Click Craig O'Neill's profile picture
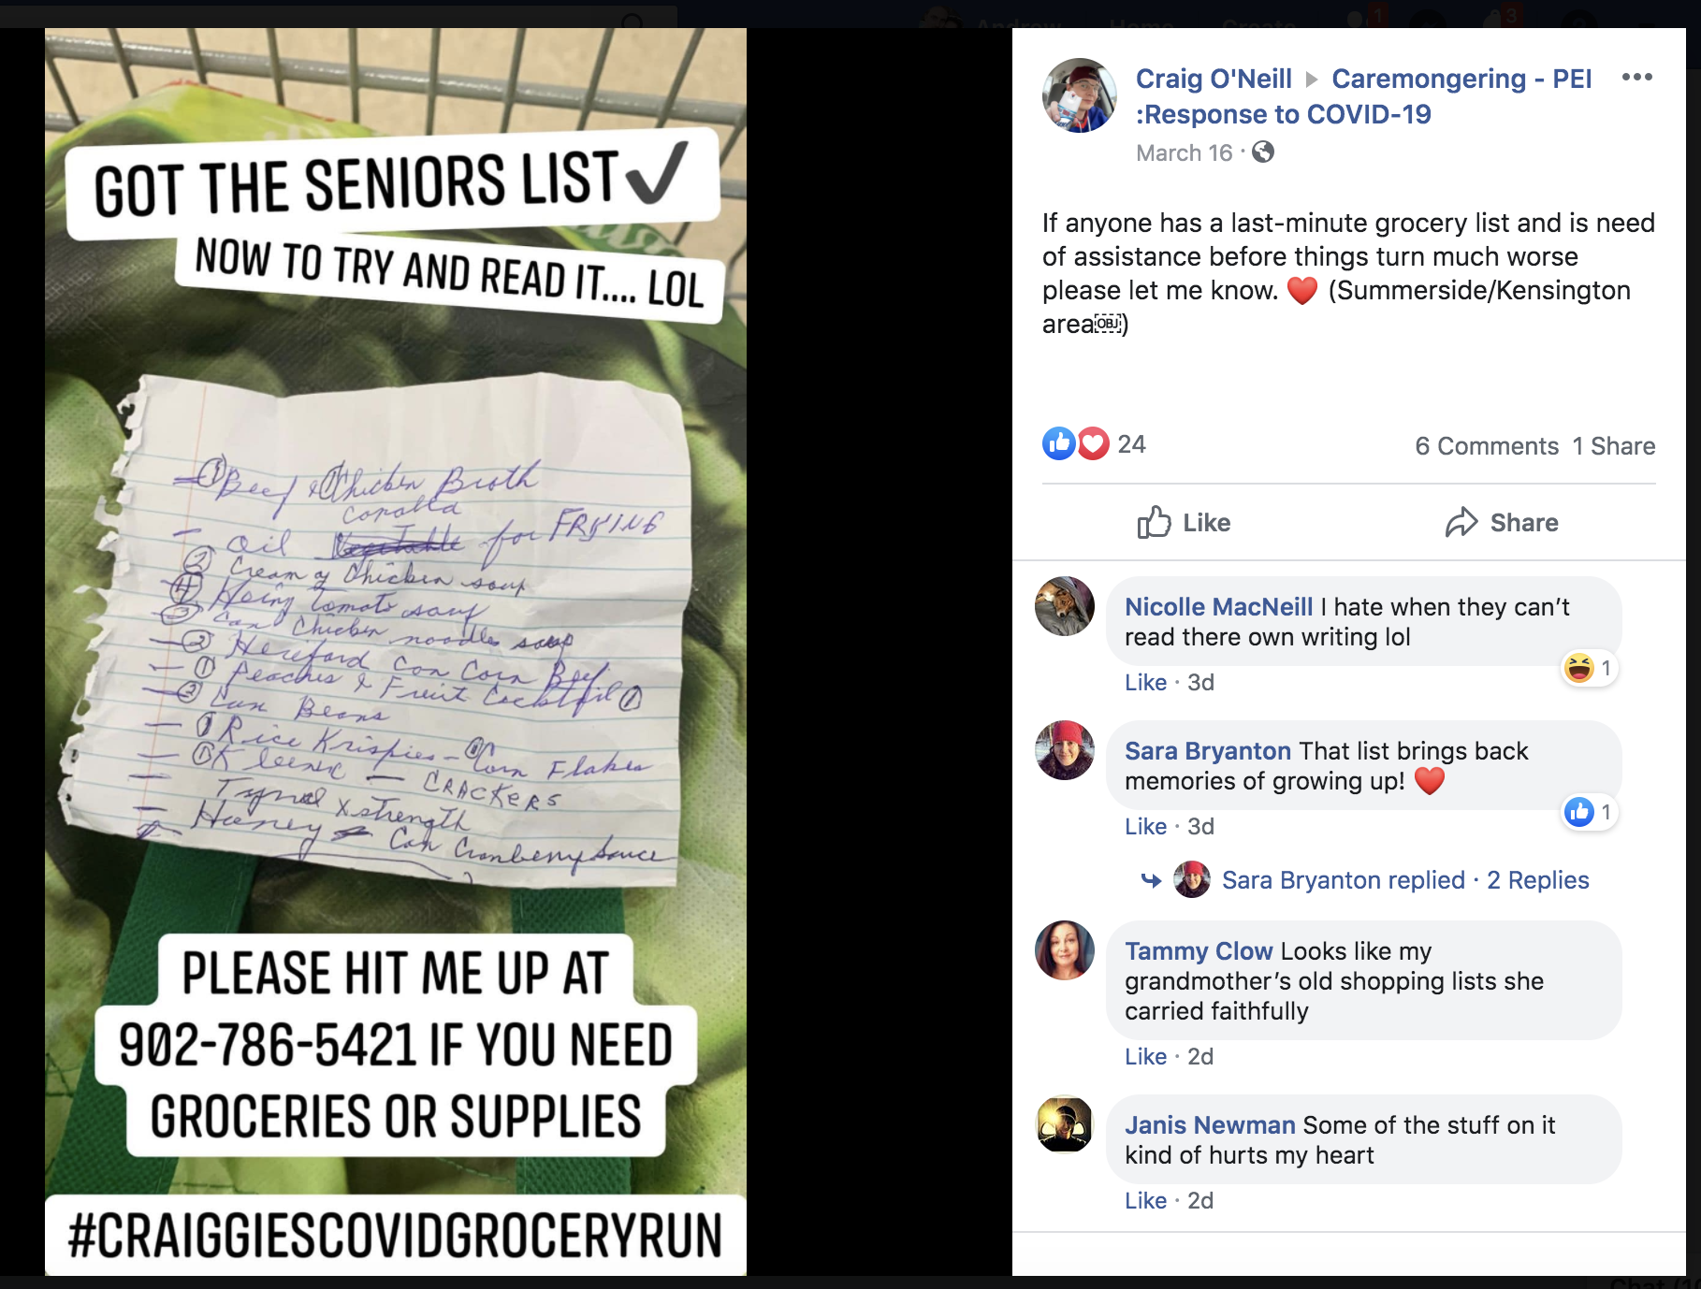The width and height of the screenshot is (1701, 1289). coord(1079,95)
